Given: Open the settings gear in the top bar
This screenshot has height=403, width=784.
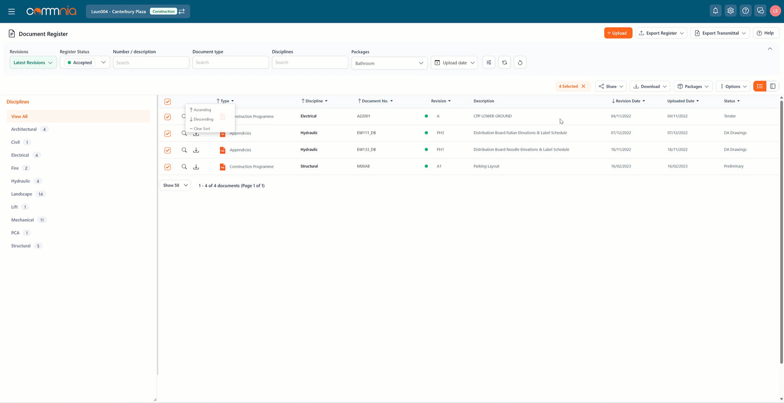Looking at the screenshot, I should pyautogui.click(x=731, y=11).
